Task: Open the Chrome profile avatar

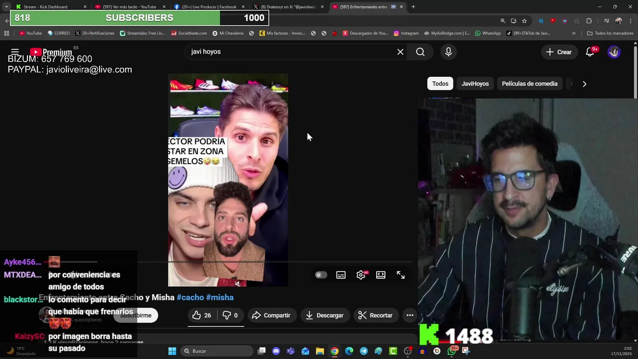Action: click(619, 20)
